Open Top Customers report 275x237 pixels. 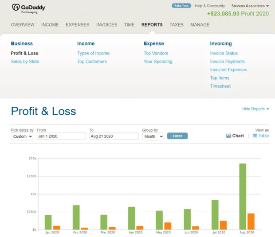pyautogui.click(x=92, y=62)
